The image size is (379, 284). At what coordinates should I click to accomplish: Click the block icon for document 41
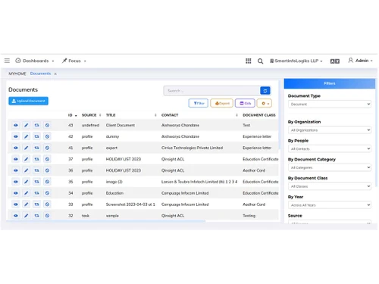[x=47, y=148]
